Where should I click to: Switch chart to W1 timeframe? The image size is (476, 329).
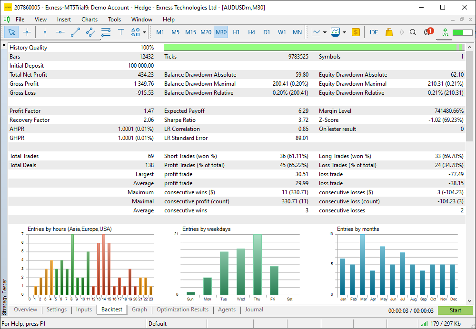[x=282, y=32]
